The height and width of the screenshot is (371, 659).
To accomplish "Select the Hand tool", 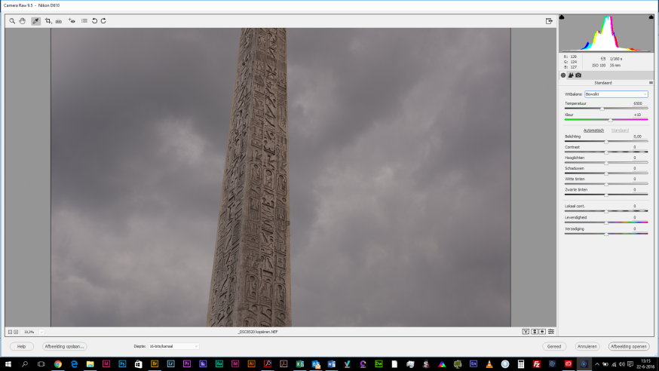I will click(23, 21).
